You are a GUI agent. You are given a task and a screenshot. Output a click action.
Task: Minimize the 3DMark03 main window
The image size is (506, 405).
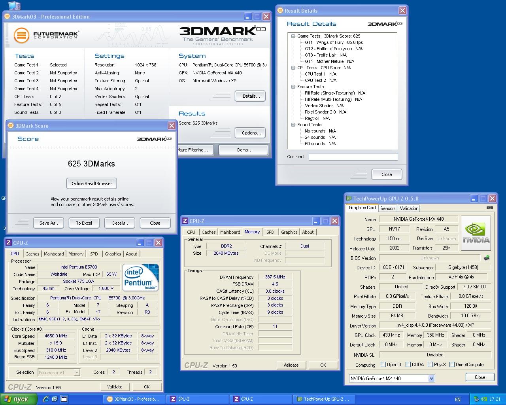(247, 16)
